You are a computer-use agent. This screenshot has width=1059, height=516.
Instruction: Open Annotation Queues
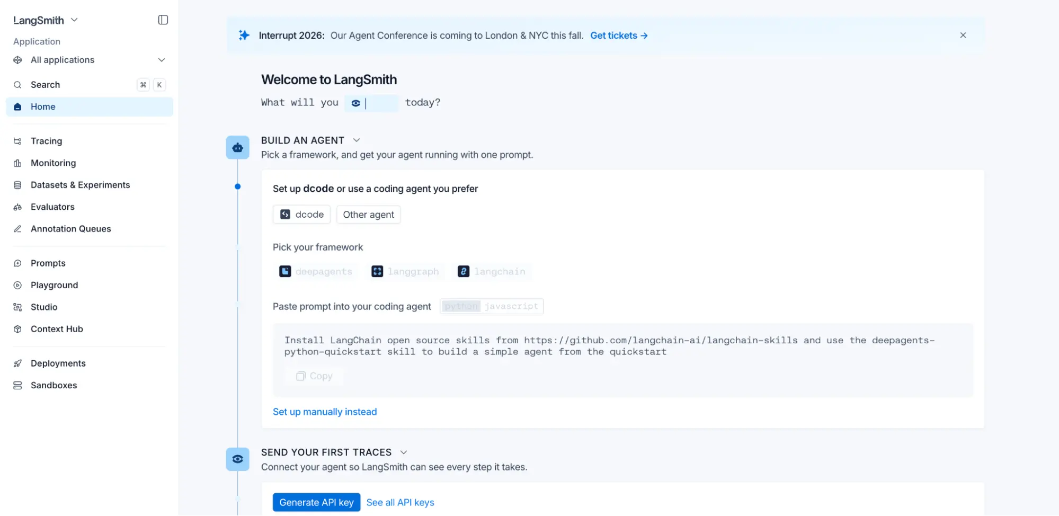click(90, 229)
